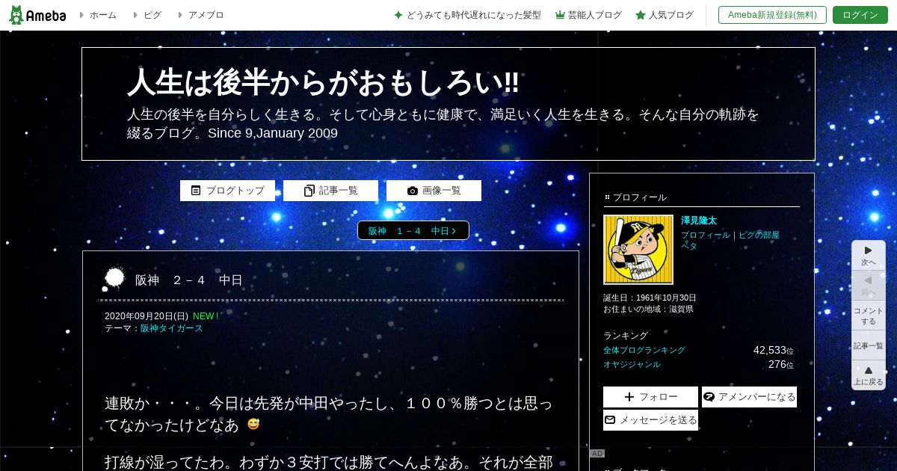Click お住まいの地域：滋賀県 text
Screen dimensions: 897x471
coord(648,309)
